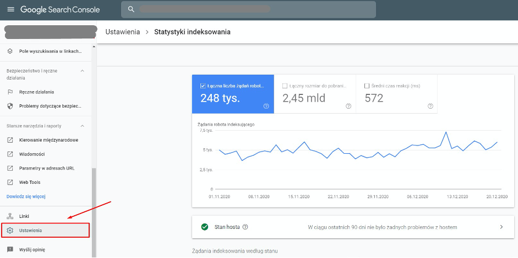
Task: Click help icon on 2,45 mld card
Action: (348, 106)
